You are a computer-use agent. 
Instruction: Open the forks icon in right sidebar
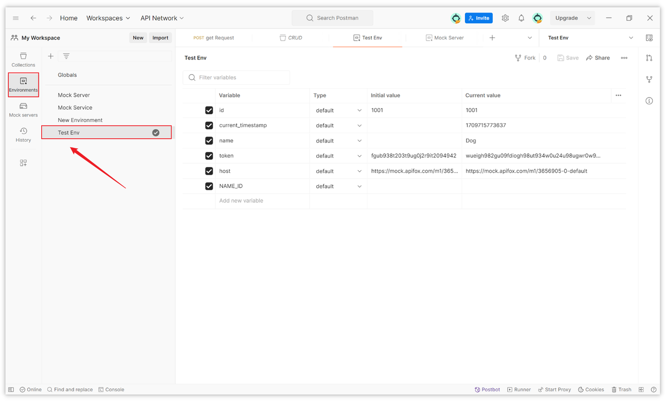(x=649, y=79)
